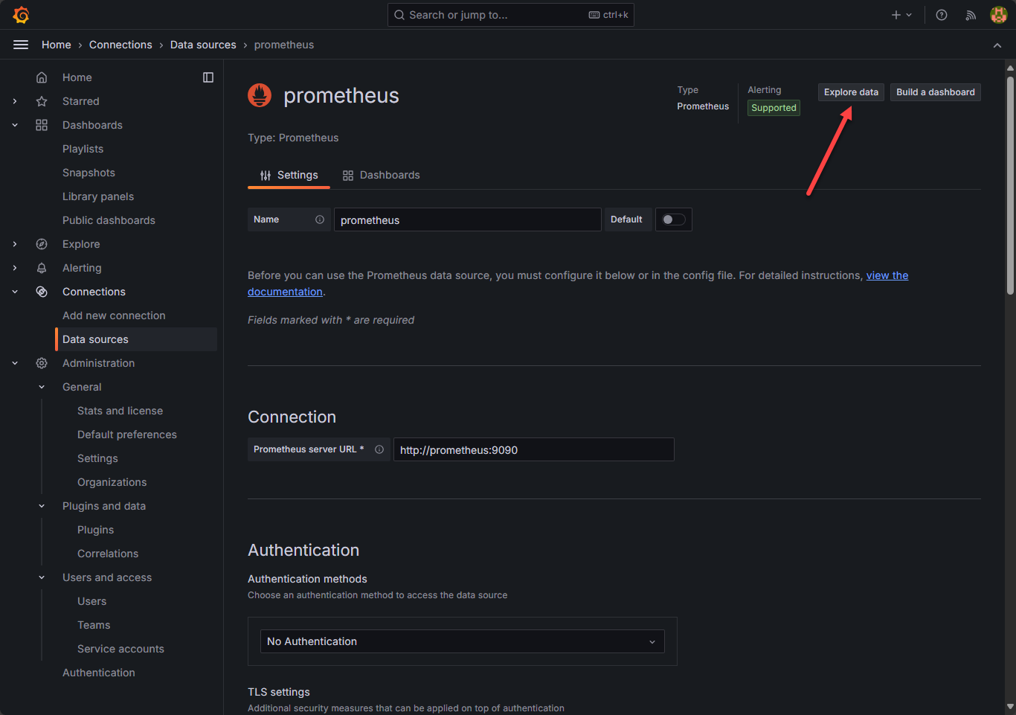The height and width of the screenshot is (715, 1016).
Task: Click the Build a dashboard button
Action: (935, 92)
